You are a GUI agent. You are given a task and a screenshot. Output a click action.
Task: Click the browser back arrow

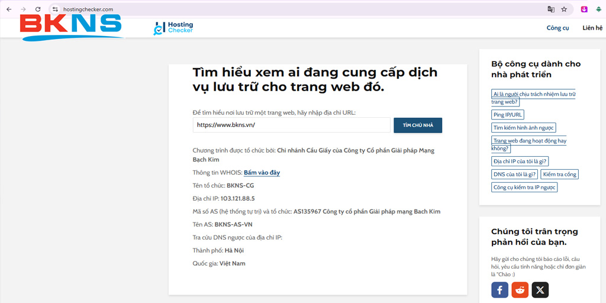(9, 9)
